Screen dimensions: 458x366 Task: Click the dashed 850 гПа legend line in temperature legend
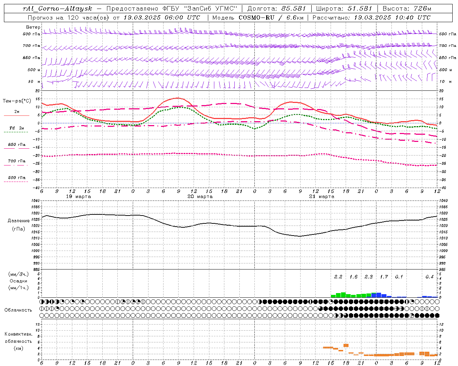[16, 148]
